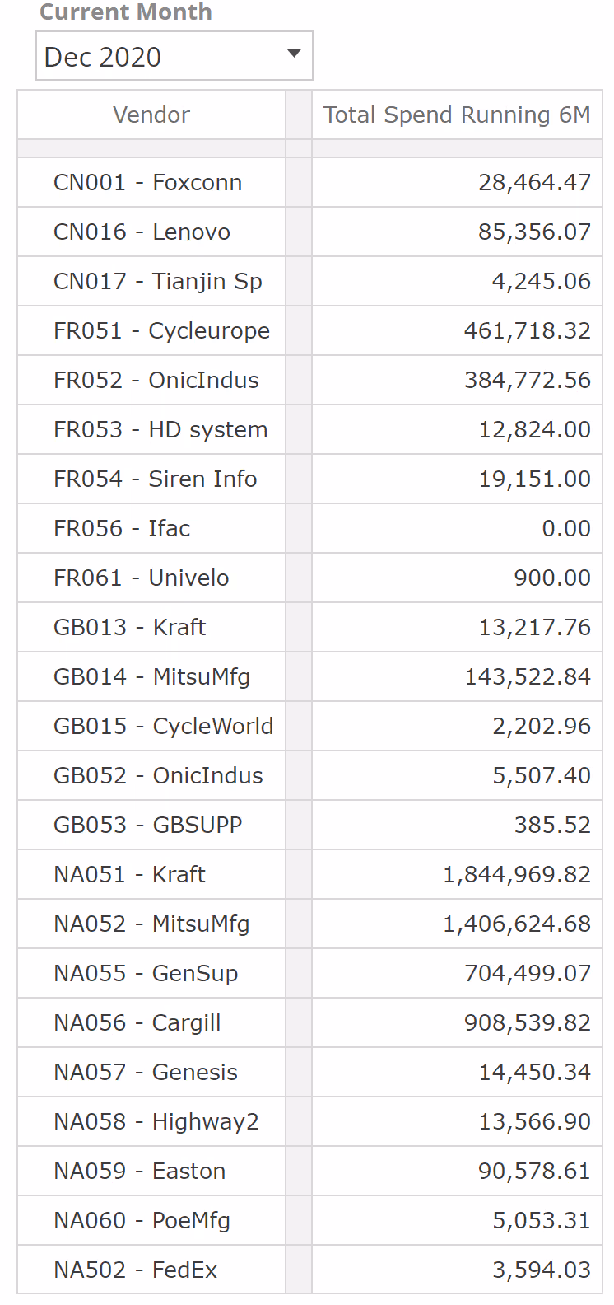Click the 1,406,624.68 spend value

point(517,924)
